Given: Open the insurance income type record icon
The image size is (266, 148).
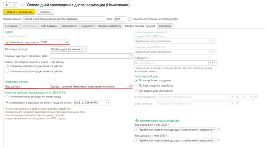Looking at the screenshot, I should 130,86.
